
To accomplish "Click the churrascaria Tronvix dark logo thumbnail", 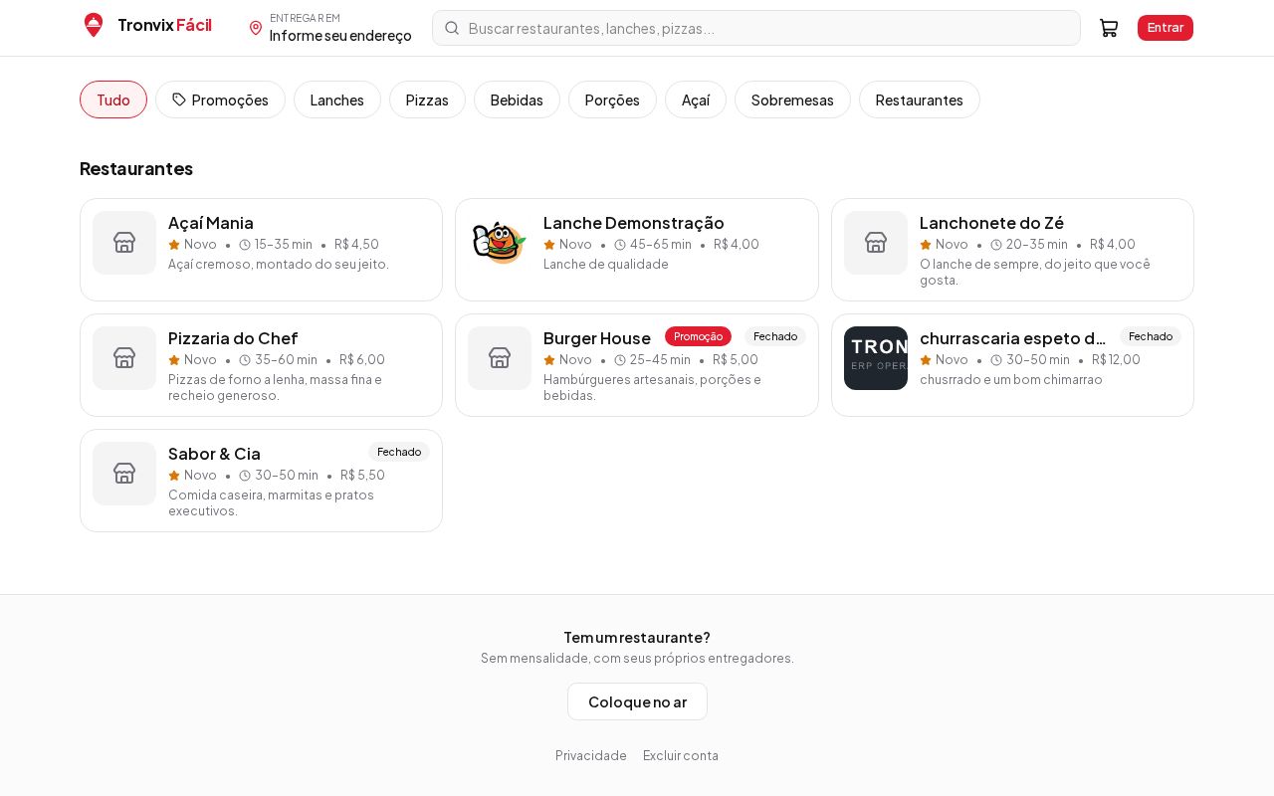I will coord(876,358).
